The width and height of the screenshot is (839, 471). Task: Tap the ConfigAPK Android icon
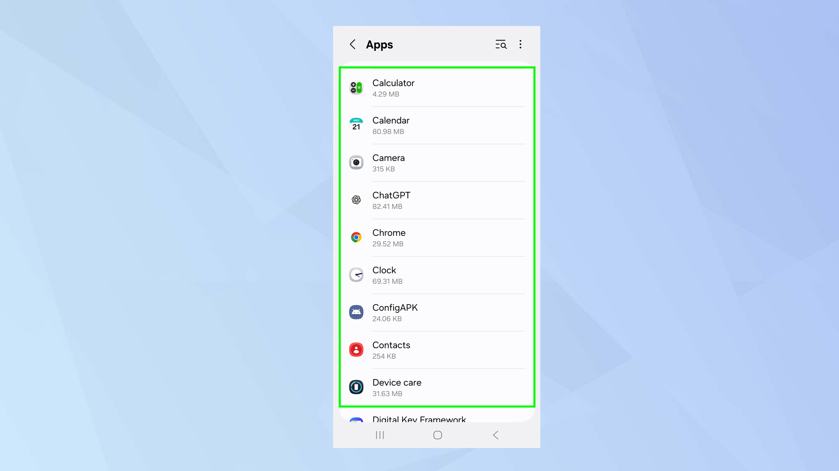pyautogui.click(x=356, y=312)
